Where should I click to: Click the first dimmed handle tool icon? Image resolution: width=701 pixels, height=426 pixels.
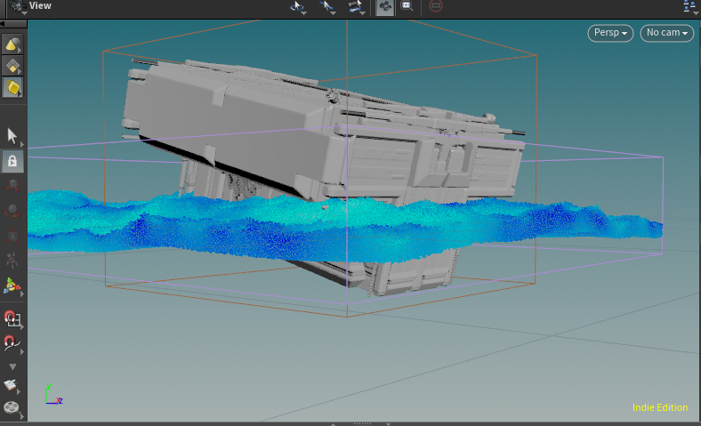point(12,185)
